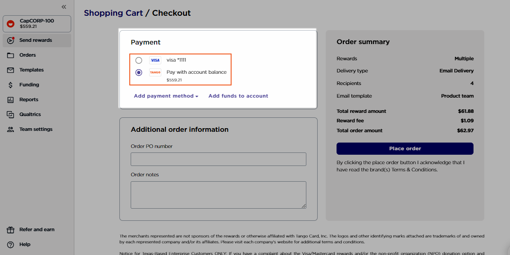Click the Orders folder icon
The image size is (510, 255).
(x=10, y=55)
